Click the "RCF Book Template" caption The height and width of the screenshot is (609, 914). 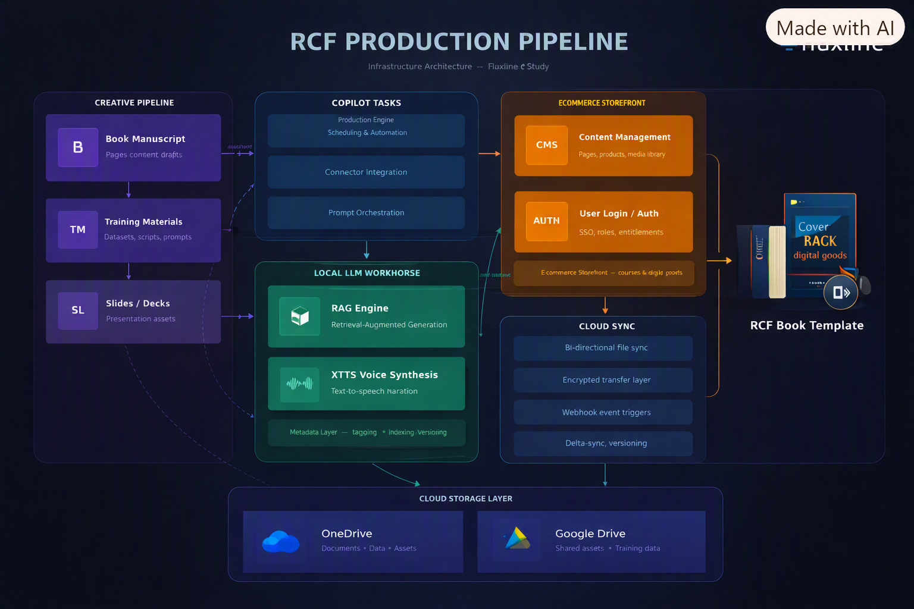[807, 325]
